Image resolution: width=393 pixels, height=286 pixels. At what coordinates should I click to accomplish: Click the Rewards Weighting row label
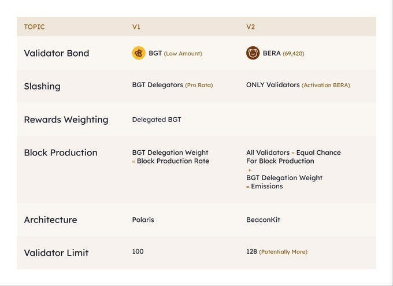click(66, 120)
